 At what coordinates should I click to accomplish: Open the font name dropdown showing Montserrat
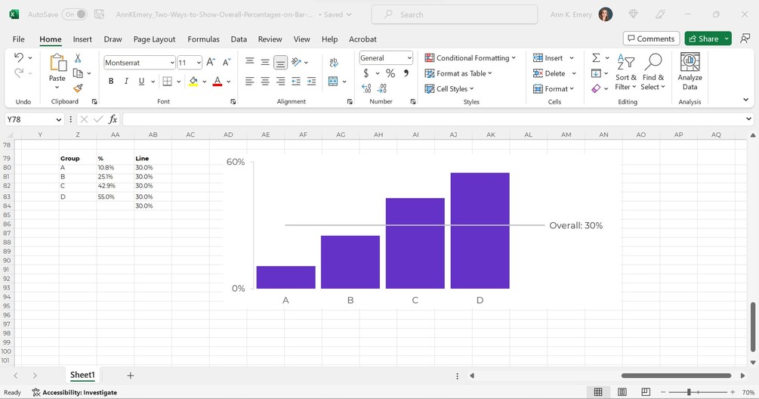[x=172, y=63]
